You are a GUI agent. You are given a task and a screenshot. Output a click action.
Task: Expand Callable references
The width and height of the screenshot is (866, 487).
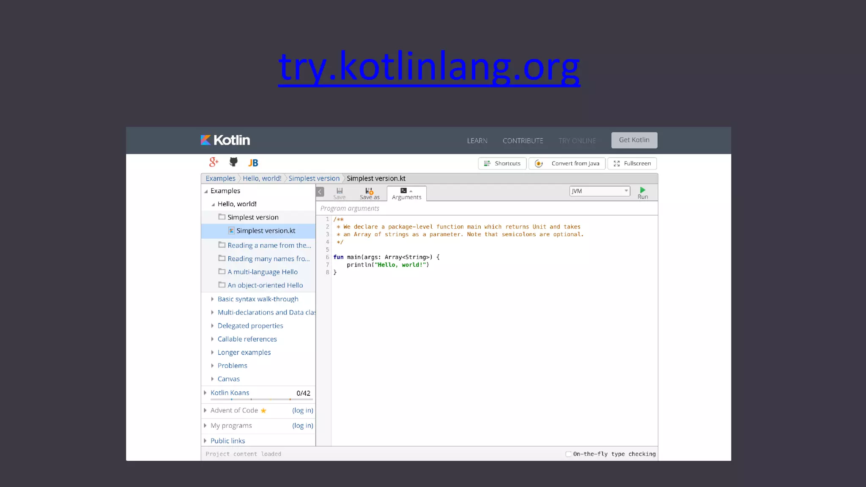pos(212,339)
